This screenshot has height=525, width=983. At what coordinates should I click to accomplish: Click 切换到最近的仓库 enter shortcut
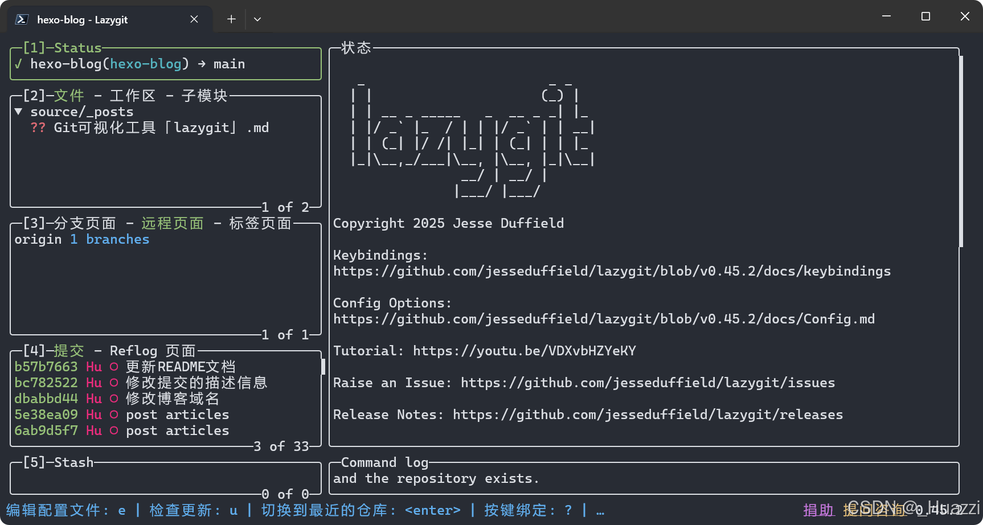coord(361,510)
